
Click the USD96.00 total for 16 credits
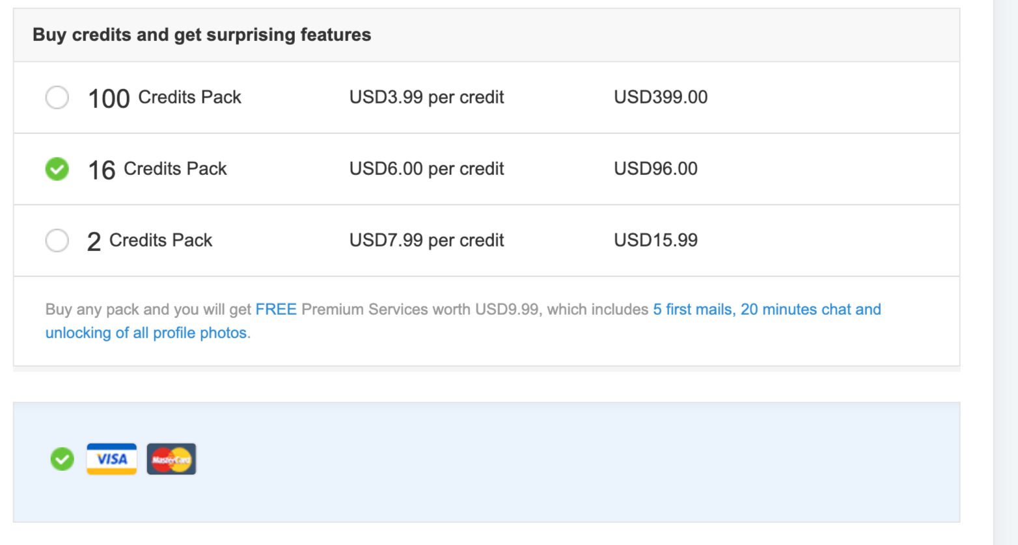tap(655, 169)
